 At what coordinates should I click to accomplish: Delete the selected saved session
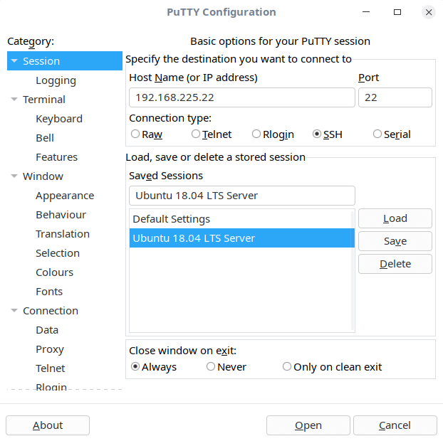click(x=395, y=264)
